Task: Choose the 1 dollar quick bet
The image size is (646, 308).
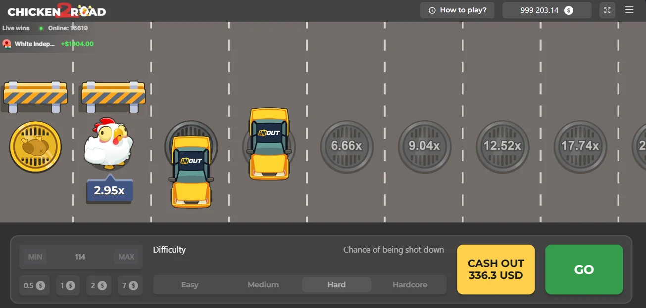Action: 68,285
